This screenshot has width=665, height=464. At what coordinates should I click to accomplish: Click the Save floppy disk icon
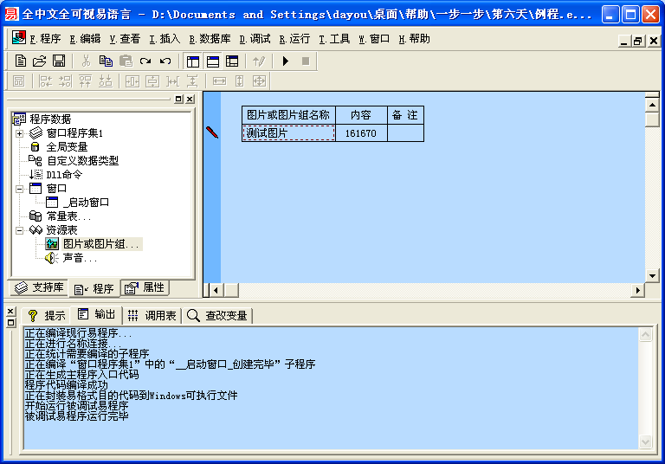click(x=59, y=61)
